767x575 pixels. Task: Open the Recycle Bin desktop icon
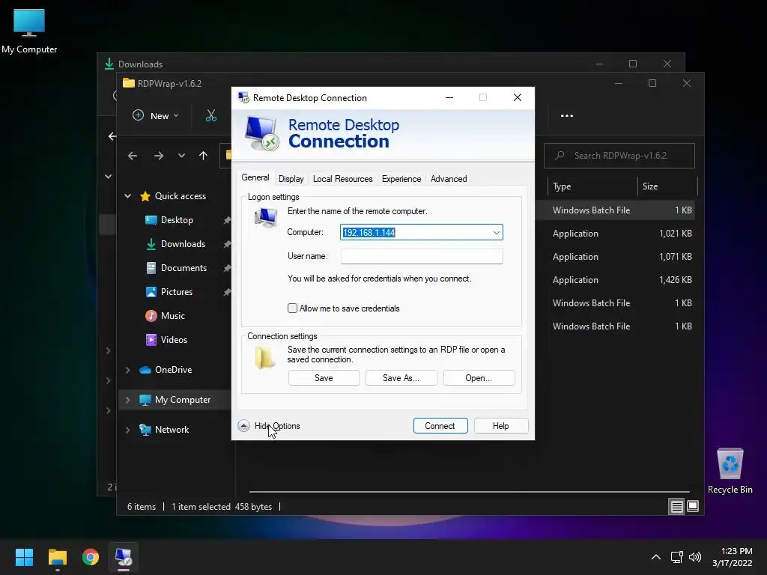pos(730,471)
